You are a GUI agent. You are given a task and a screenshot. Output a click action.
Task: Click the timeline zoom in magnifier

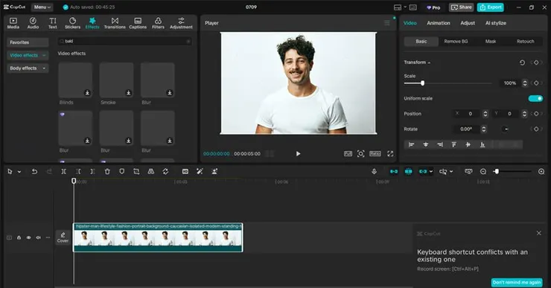[541, 171]
